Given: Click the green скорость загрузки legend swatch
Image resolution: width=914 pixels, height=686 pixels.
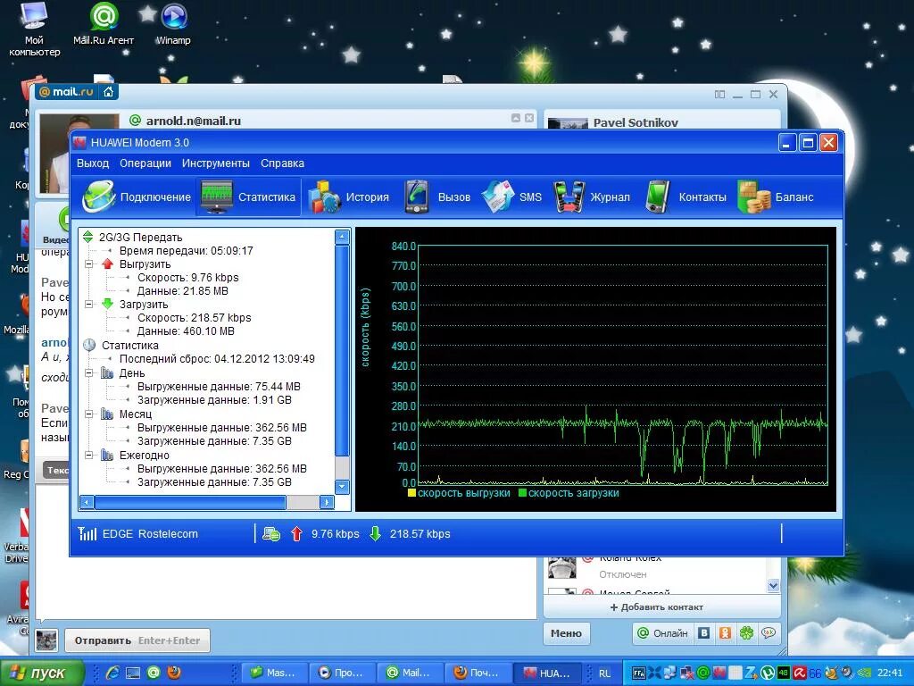Looking at the screenshot, I should coord(522,493).
